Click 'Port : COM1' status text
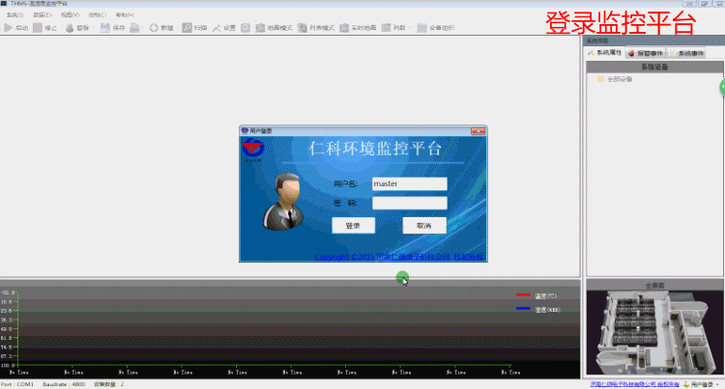The width and height of the screenshot is (725, 389). click(x=17, y=384)
